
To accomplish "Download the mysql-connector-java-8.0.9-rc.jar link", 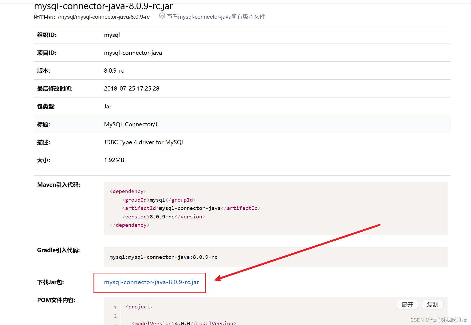I will (151, 282).
